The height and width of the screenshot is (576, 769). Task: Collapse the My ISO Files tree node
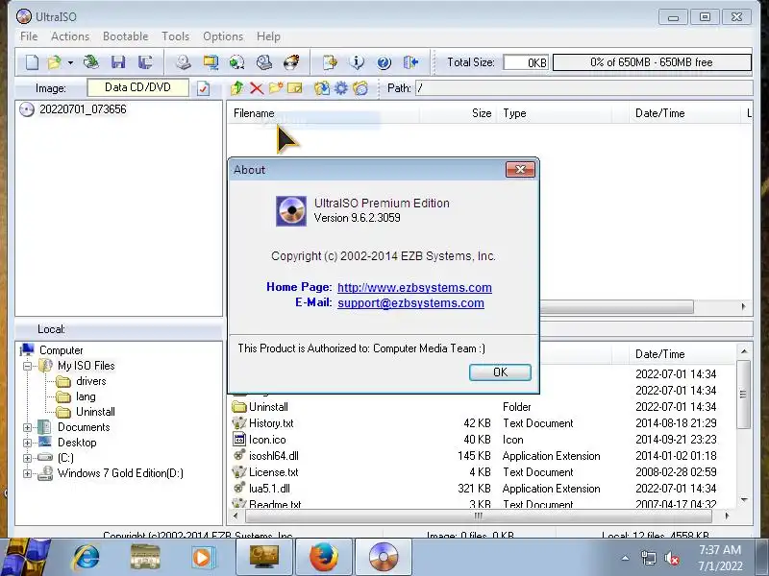coord(28,366)
